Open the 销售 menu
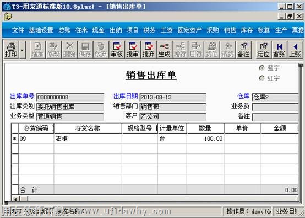The width and height of the screenshot is (305, 218). click(x=230, y=30)
